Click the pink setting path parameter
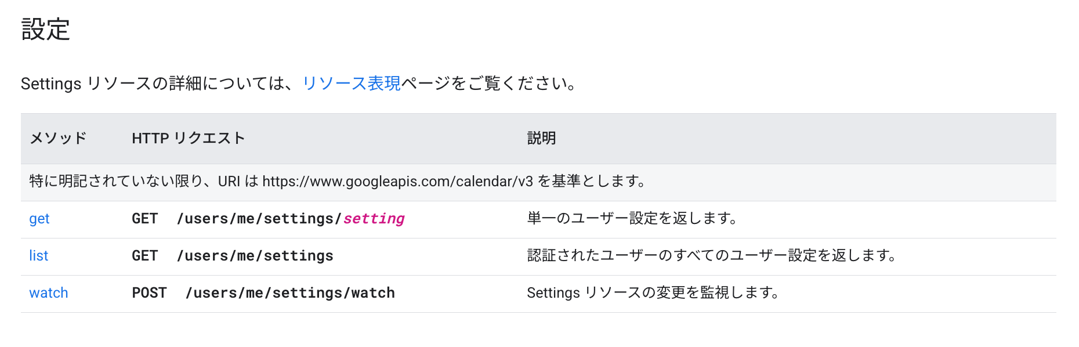This screenshot has height=347, width=1079. 374,219
